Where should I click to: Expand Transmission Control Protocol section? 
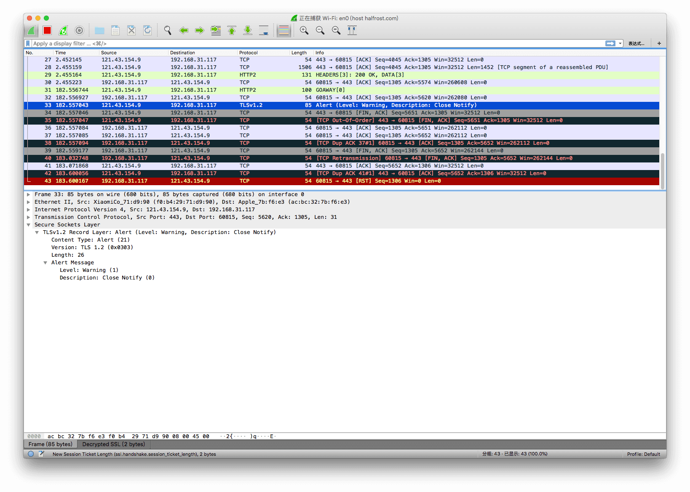pyautogui.click(x=28, y=217)
